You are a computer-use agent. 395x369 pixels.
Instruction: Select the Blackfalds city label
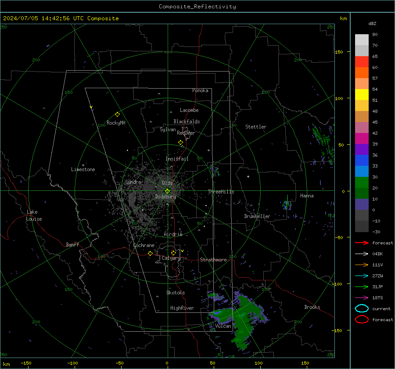(x=187, y=122)
